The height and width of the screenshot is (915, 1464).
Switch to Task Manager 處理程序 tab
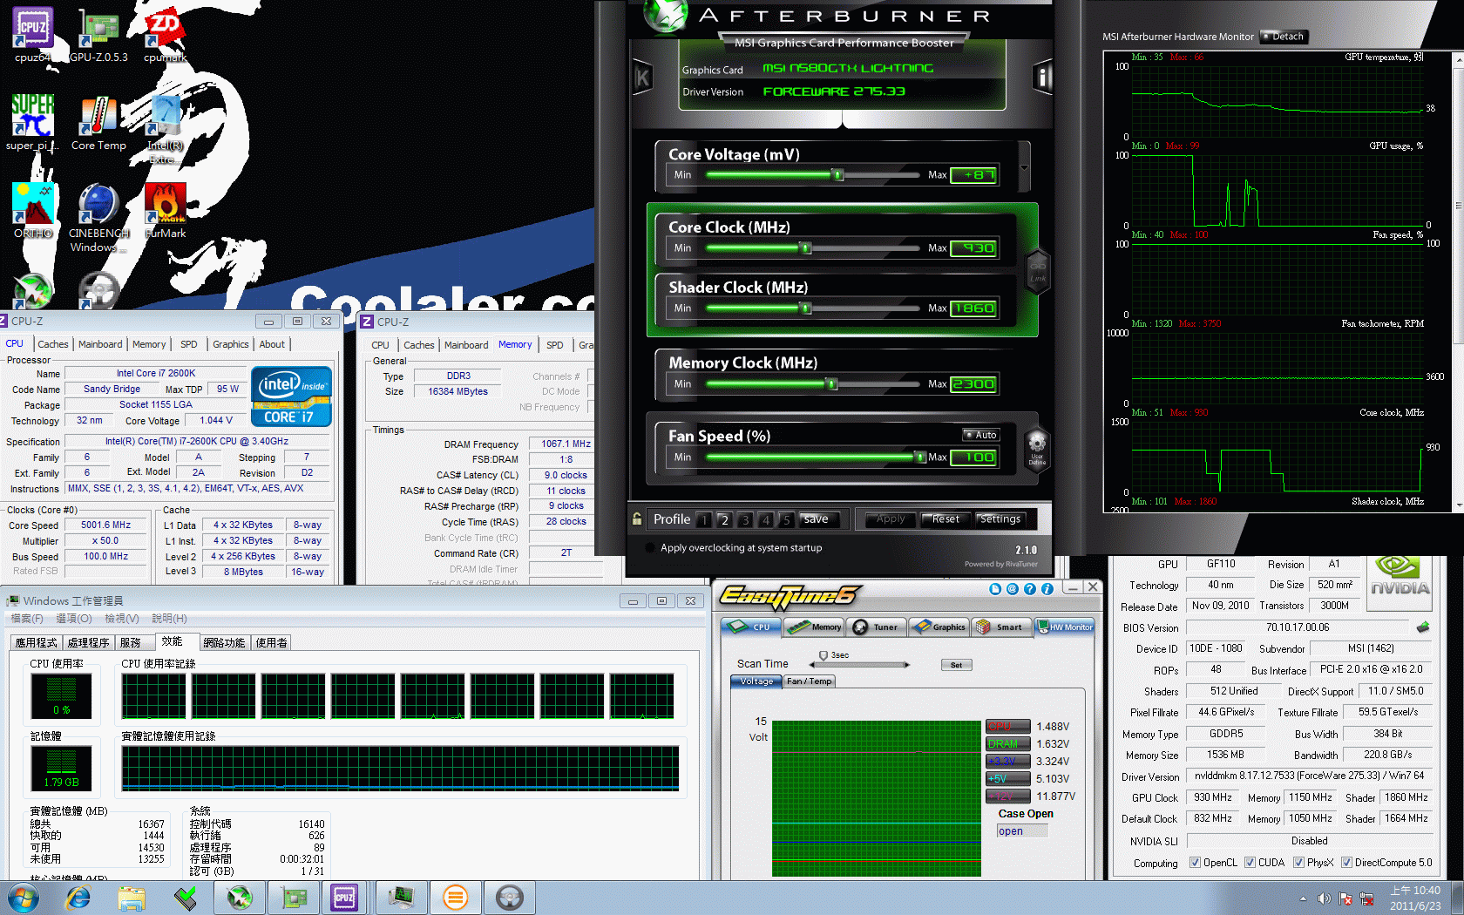(x=88, y=642)
